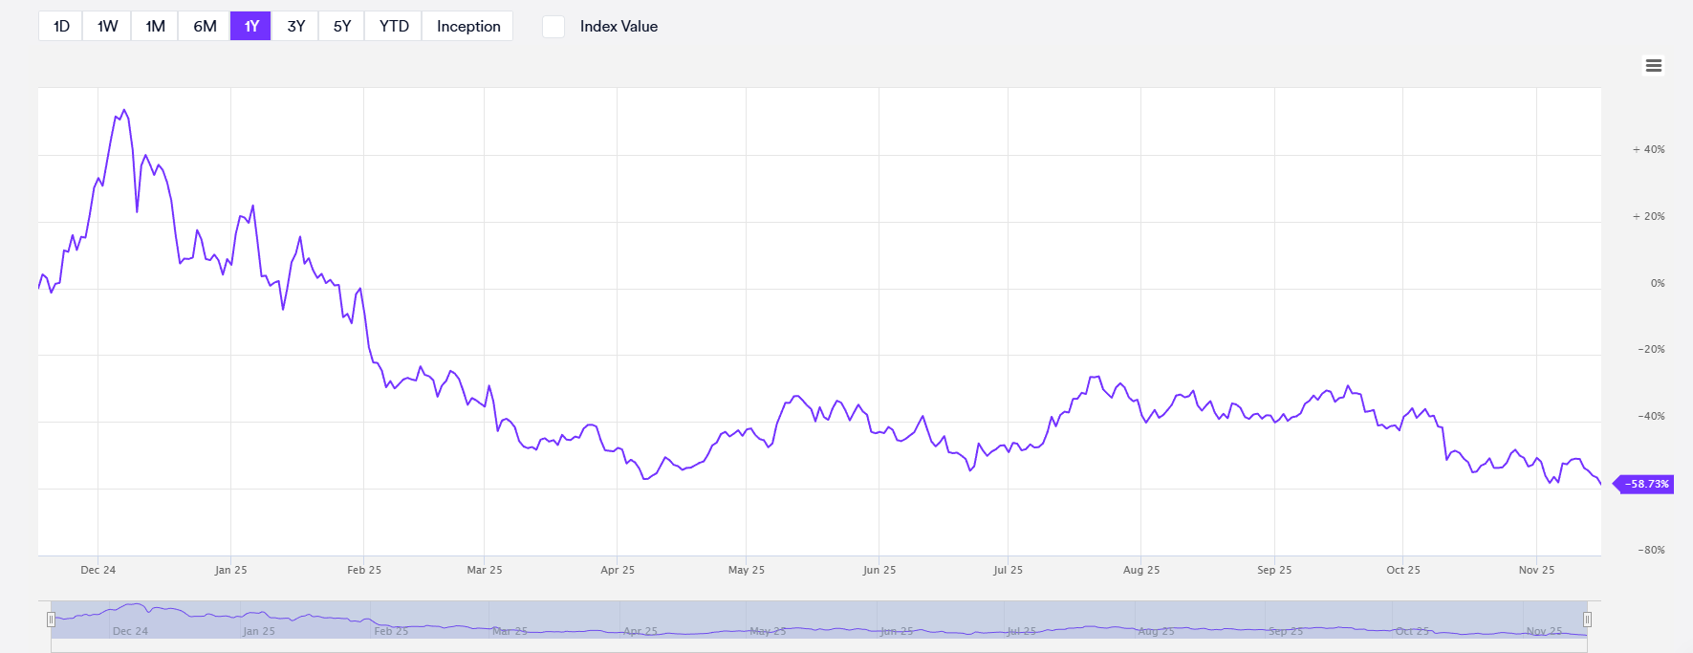Select the 1W time range
The height and width of the screenshot is (653, 1693).
[107, 26]
